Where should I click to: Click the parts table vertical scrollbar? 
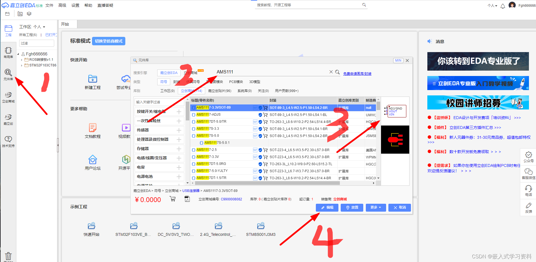(x=378, y=106)
